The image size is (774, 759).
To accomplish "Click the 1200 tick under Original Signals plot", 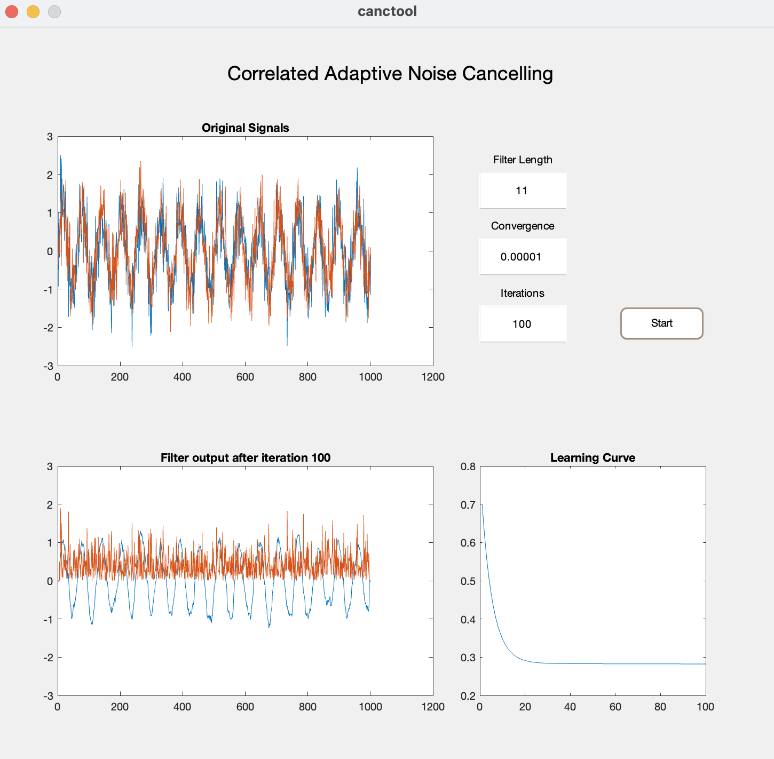I will pos(433,377).
